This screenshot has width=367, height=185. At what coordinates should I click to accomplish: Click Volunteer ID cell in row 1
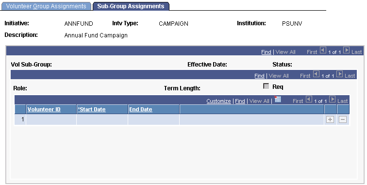[x=51, y=119]
